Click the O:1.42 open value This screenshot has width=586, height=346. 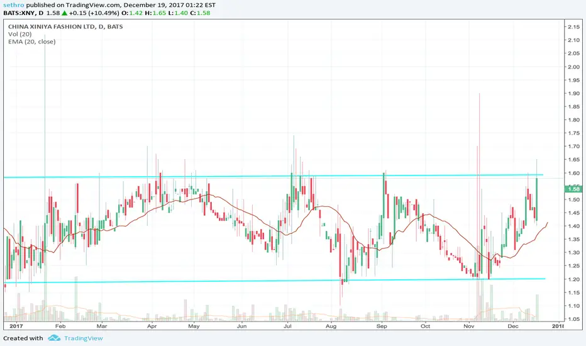tap(132, 13)
